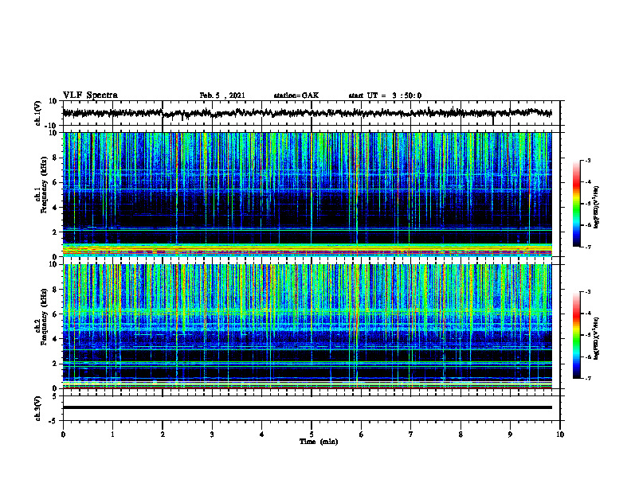
Task: Click the ch.2 frequency axis "2" tick label
Action: click(55, 364)
